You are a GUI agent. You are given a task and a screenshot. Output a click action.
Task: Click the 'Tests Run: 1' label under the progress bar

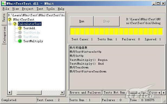coord(107,39)
